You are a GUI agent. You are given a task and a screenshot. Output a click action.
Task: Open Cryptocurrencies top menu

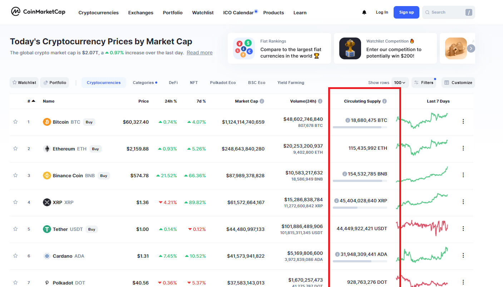pyautogui.click(x=99, y=13)
